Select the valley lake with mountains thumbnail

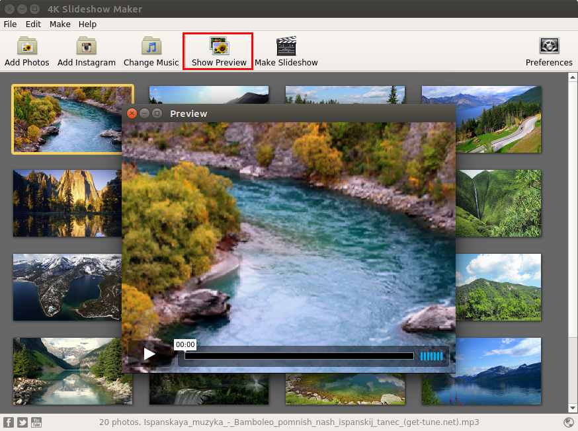click(73, 371)
